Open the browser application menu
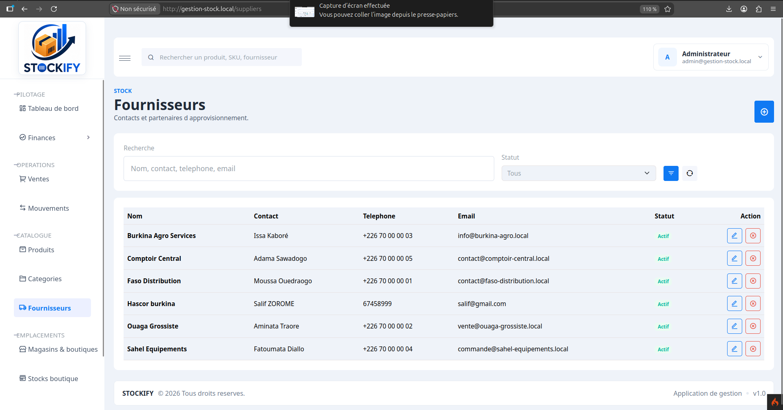This screenshot has height=410, width=783. [x=773, y=9]
